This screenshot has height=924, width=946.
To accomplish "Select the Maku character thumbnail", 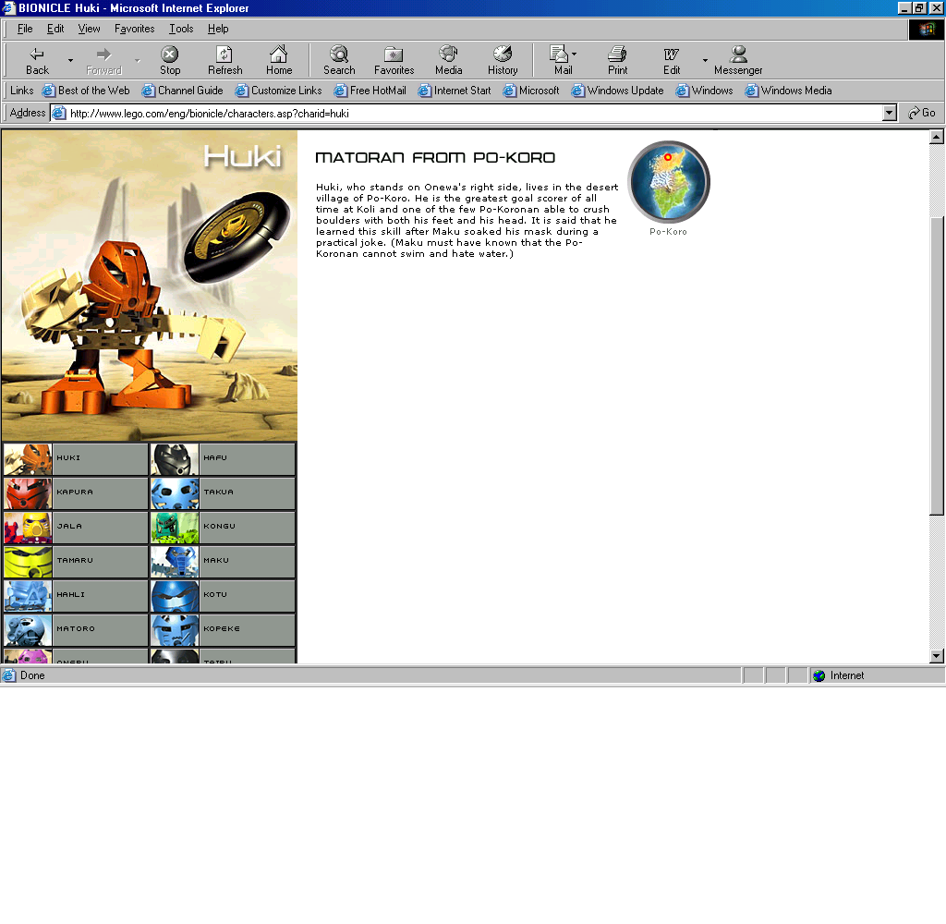I will 175,562.
